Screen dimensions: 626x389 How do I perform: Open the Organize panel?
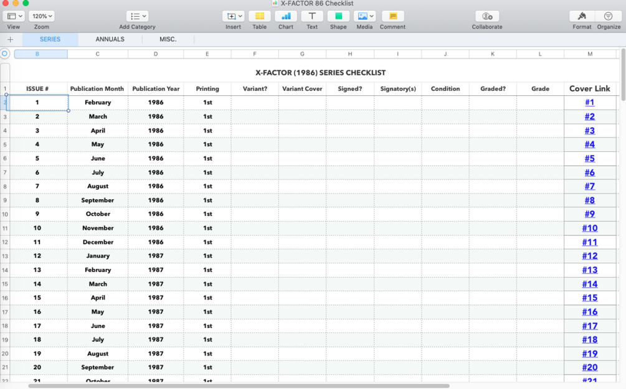609,16
